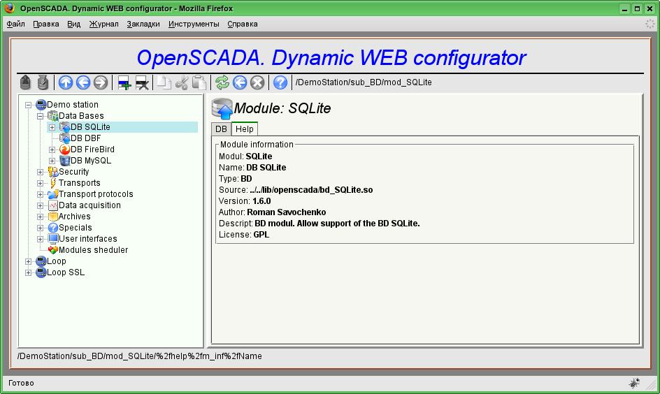This screenshot has height=394, width=660.
Task: Switch to the DB tab
Action: pyautogui.click(x=221, y=129)
